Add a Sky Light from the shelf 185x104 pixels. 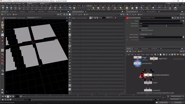(x=132, y=8)
